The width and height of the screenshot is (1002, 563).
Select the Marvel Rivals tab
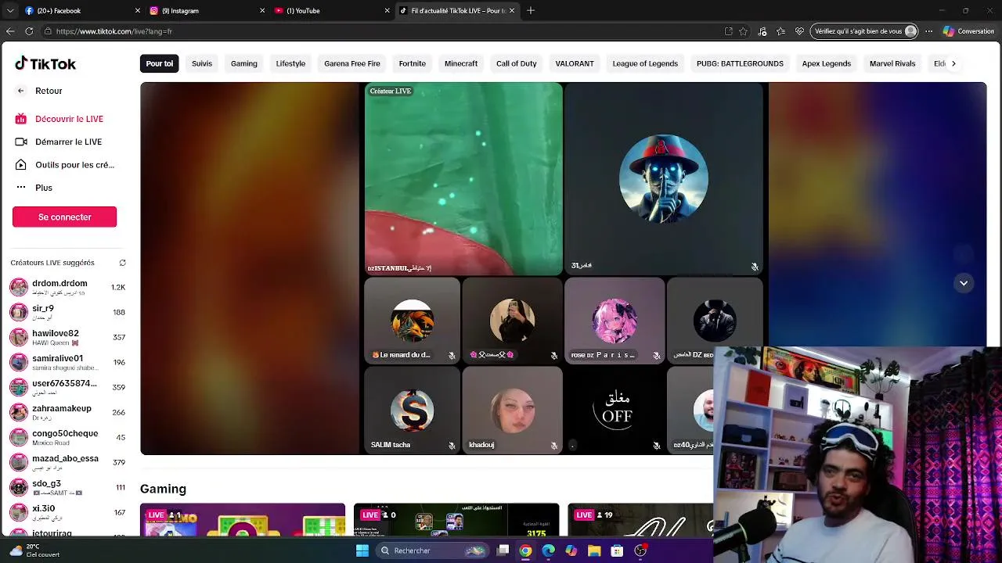pyautogui.click(x=892, y=63)
